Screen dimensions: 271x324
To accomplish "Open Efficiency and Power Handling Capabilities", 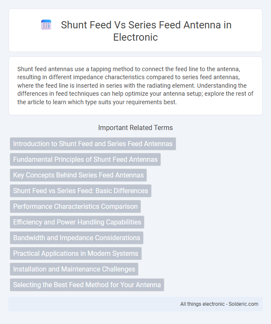I will (x=77, y=222).
